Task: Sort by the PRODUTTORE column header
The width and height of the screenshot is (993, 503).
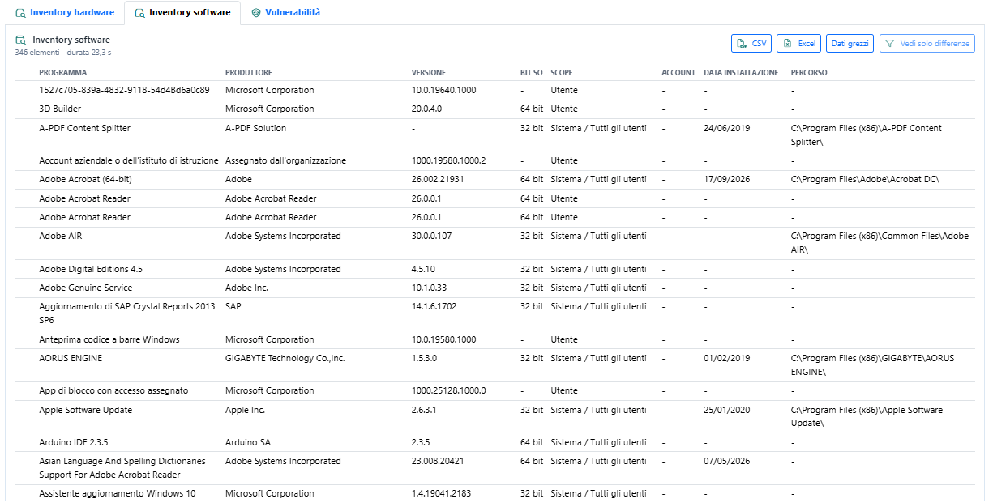Action: coord(249,73)
